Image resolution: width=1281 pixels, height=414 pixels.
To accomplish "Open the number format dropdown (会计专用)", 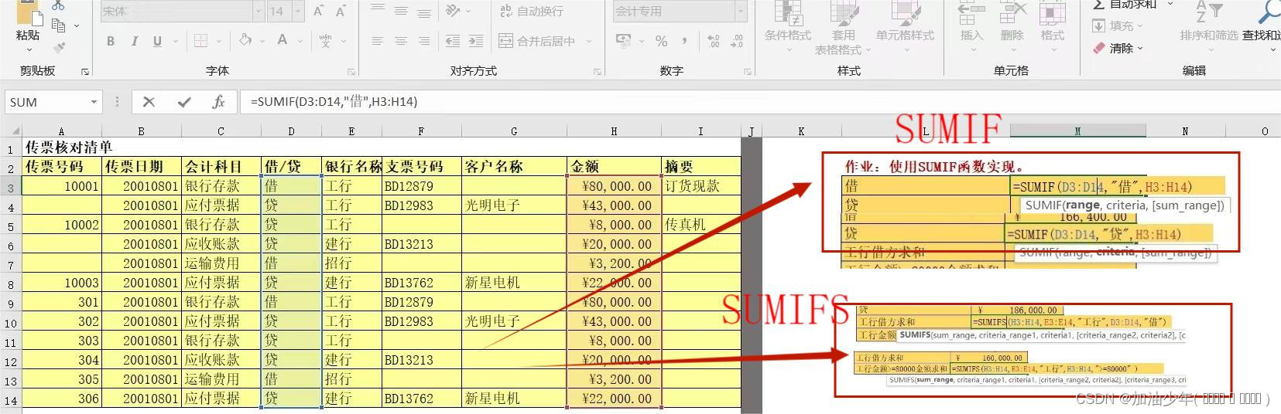I will point(741,11).
